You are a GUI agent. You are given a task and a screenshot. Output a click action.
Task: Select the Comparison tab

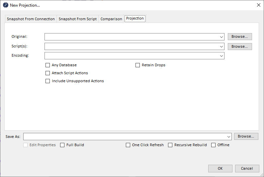111,19
